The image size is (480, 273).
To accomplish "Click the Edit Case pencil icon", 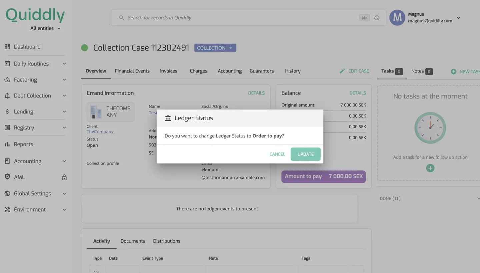I will (x=342, y=71).
